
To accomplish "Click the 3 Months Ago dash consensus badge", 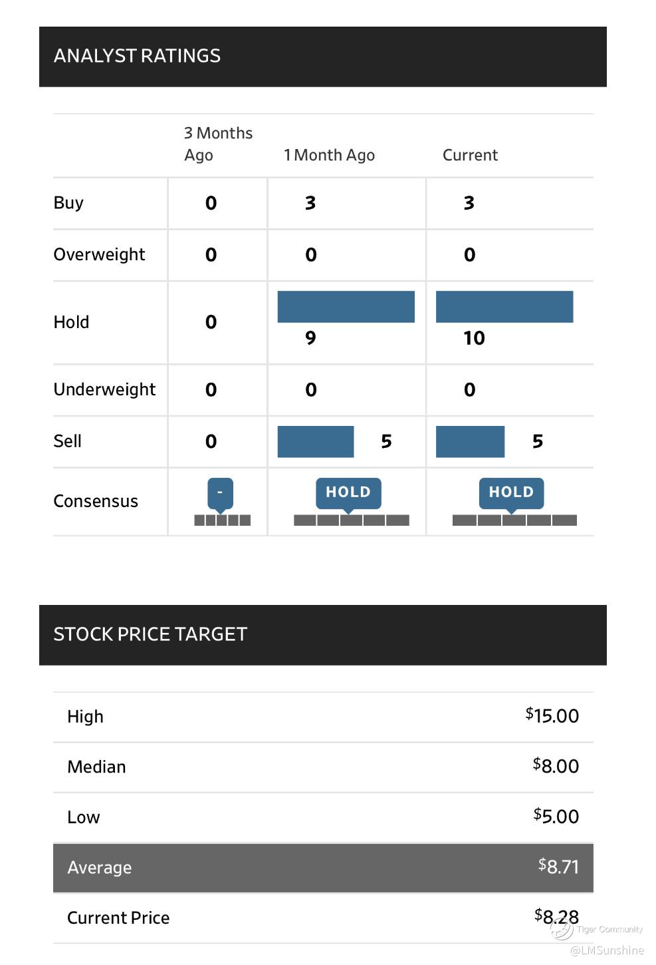I will tap(220, 492).
